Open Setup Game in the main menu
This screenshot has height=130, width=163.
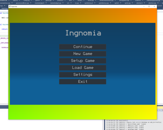coord(82,61)
